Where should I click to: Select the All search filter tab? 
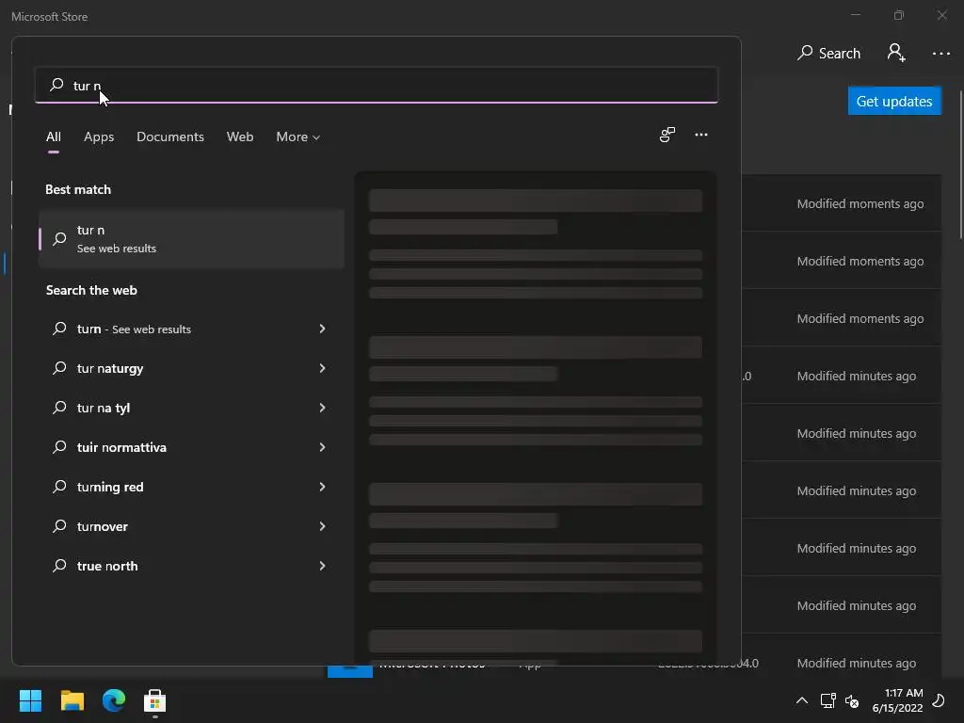tap(54, 137)
